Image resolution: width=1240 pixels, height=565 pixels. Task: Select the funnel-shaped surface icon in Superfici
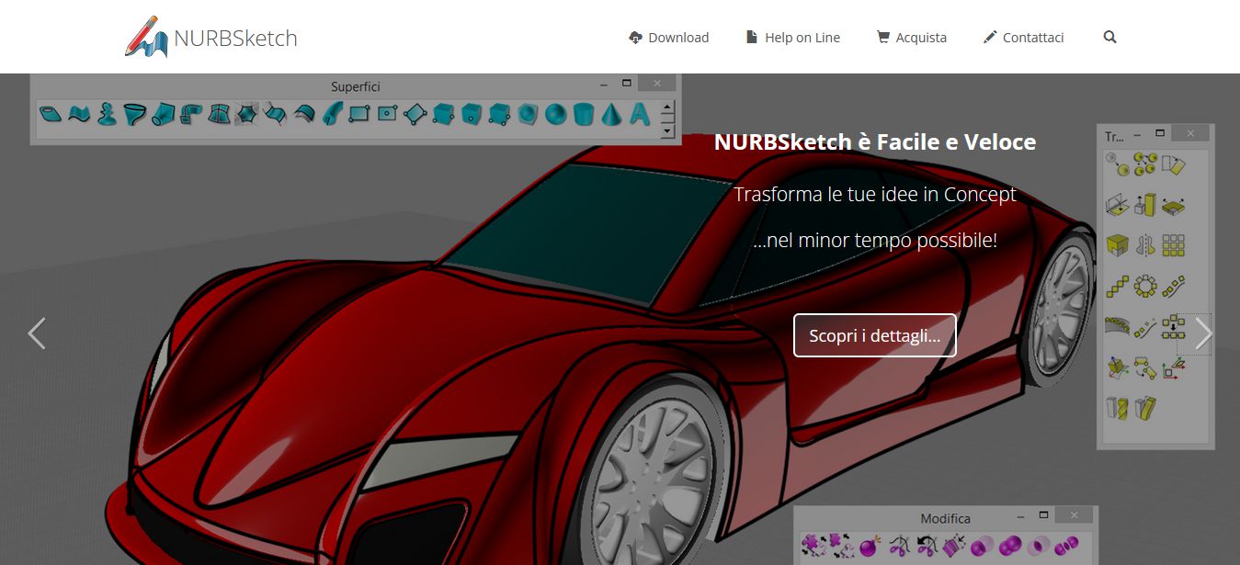tap(134, 114)
